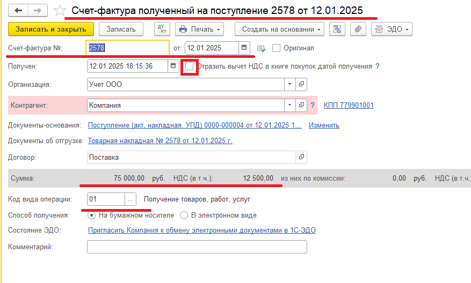Click the НДС value 12 500,00

[x=245, y=178]
